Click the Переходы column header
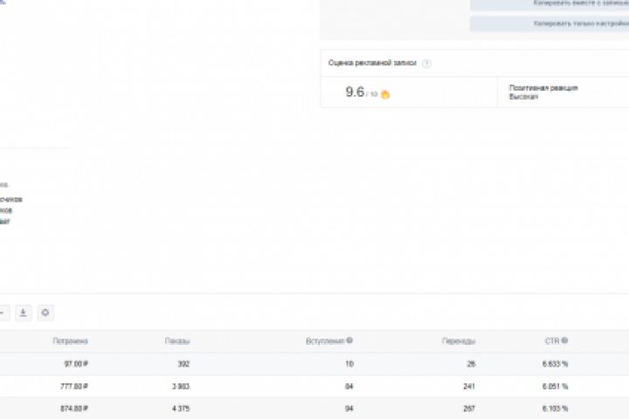 459,341
